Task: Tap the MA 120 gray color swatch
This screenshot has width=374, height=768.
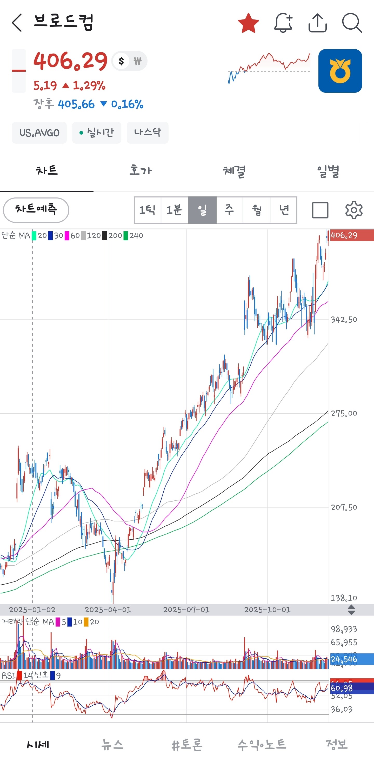Action: point(83,236)
